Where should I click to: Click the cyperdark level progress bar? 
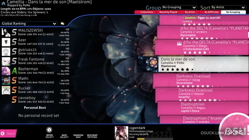tap(155, 139)
